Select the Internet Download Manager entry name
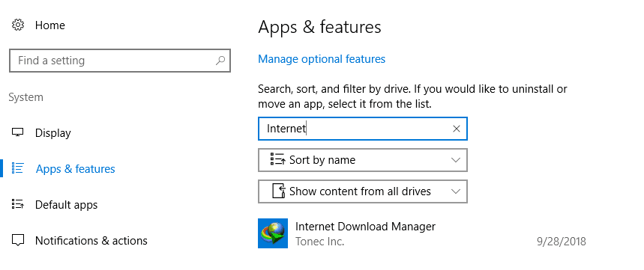Screen dimensions: 644x270 click(x=366, y=226)
